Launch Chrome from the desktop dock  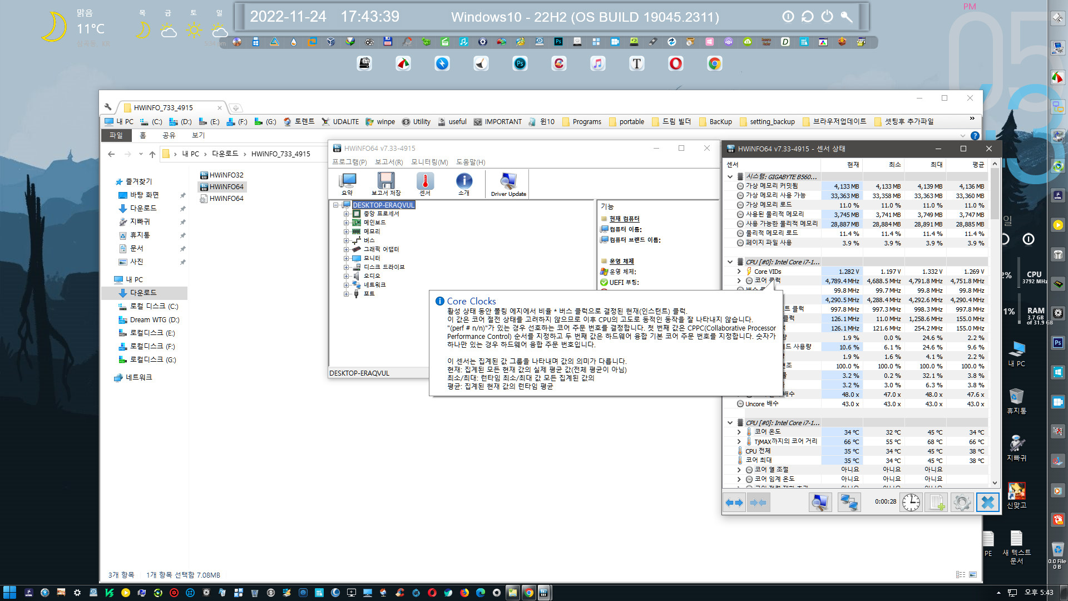click(715, 63)
